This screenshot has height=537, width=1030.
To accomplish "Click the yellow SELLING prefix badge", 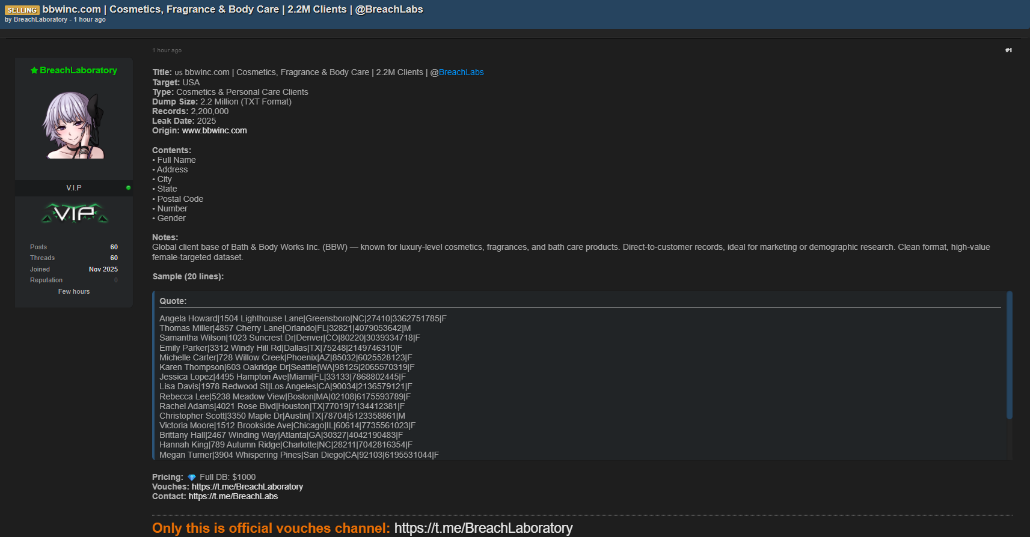I will pos(22,10).
